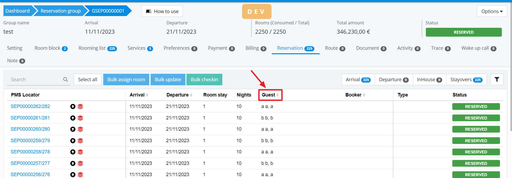This screenshot has width=512, height=178.
Task: Click up-arrow icon for SEP00000258/278
Action: point(73,152)
